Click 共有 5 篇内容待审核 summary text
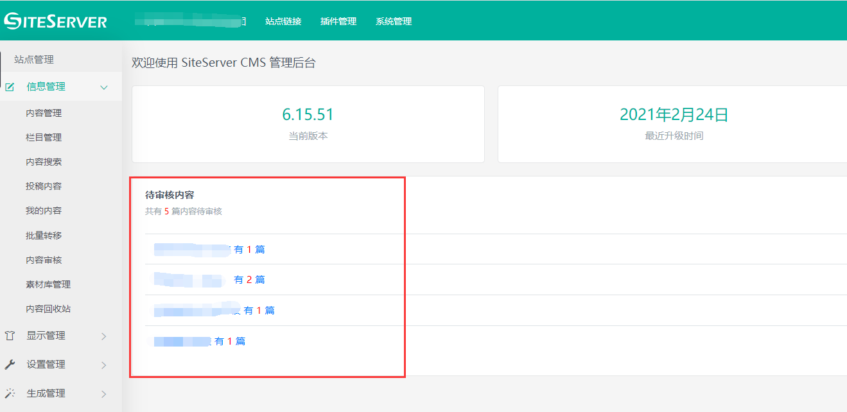The width and height of the screenshot is (847, 412). [184, 211]
